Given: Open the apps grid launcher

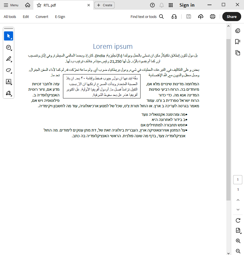Looking at the screenshot, I should click(x=171, y=5).
